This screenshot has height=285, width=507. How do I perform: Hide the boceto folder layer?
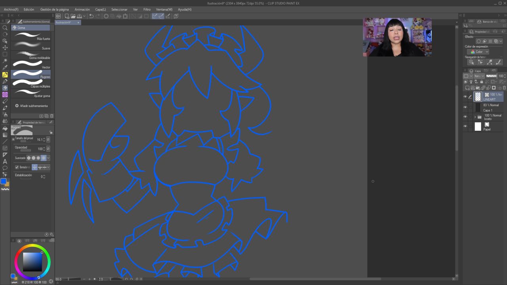pos(465,117)
